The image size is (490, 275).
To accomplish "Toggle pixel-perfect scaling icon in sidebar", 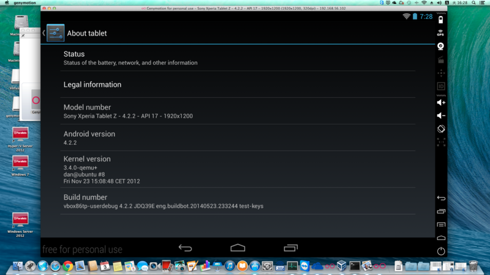I will 441,142.
